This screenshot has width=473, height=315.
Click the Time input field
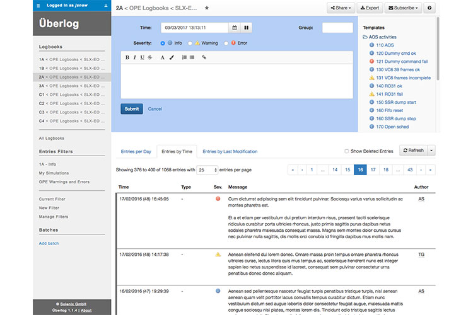click(x=195, y=28)
